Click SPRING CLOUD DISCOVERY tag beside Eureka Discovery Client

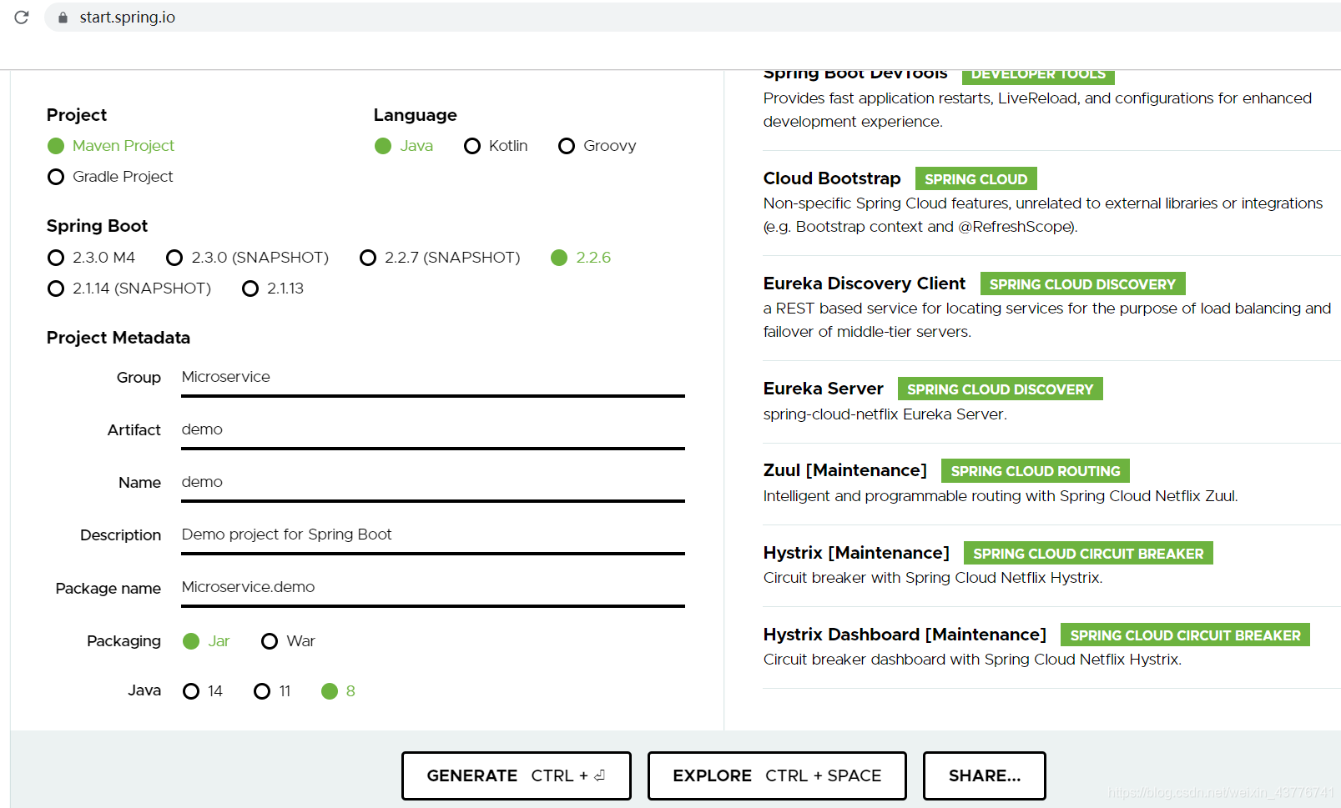[1082, 284]
